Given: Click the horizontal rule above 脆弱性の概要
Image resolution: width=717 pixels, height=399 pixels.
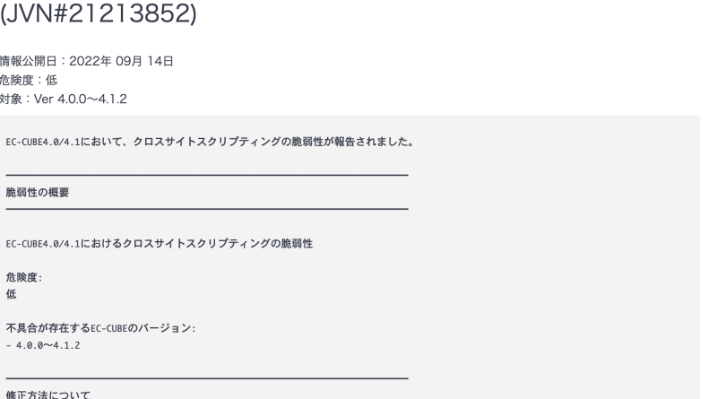Looking at the screenshot, I should click(207, 175).
